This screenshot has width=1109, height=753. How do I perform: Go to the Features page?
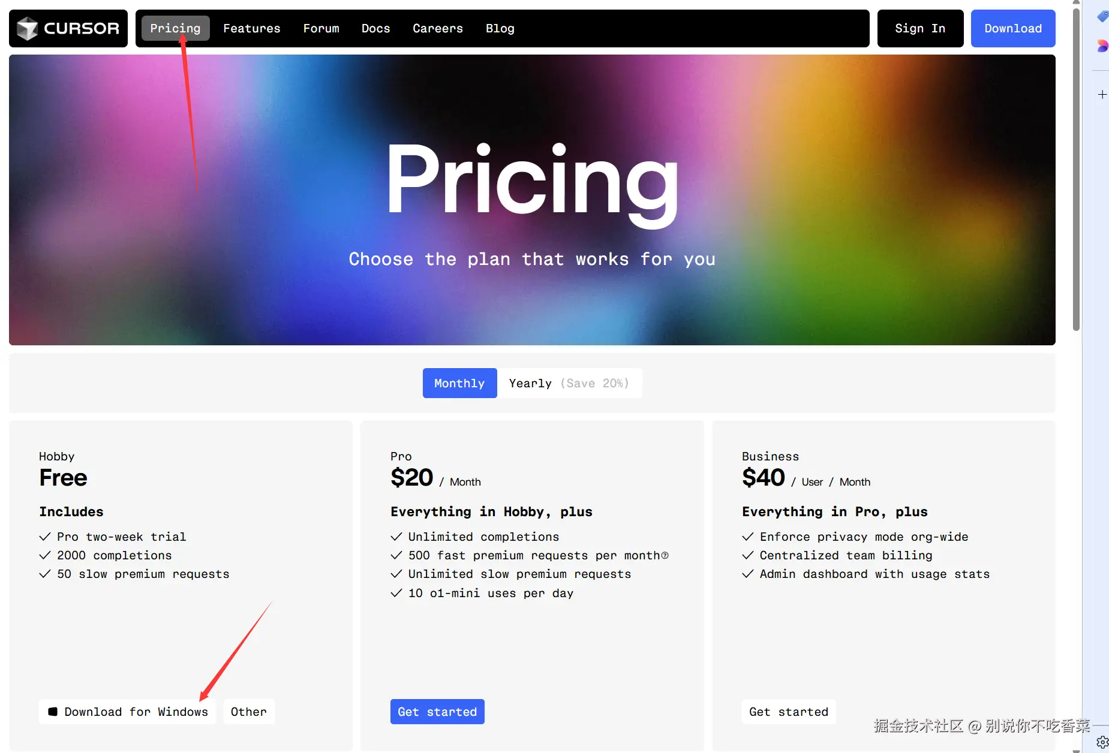click(252, 28)
